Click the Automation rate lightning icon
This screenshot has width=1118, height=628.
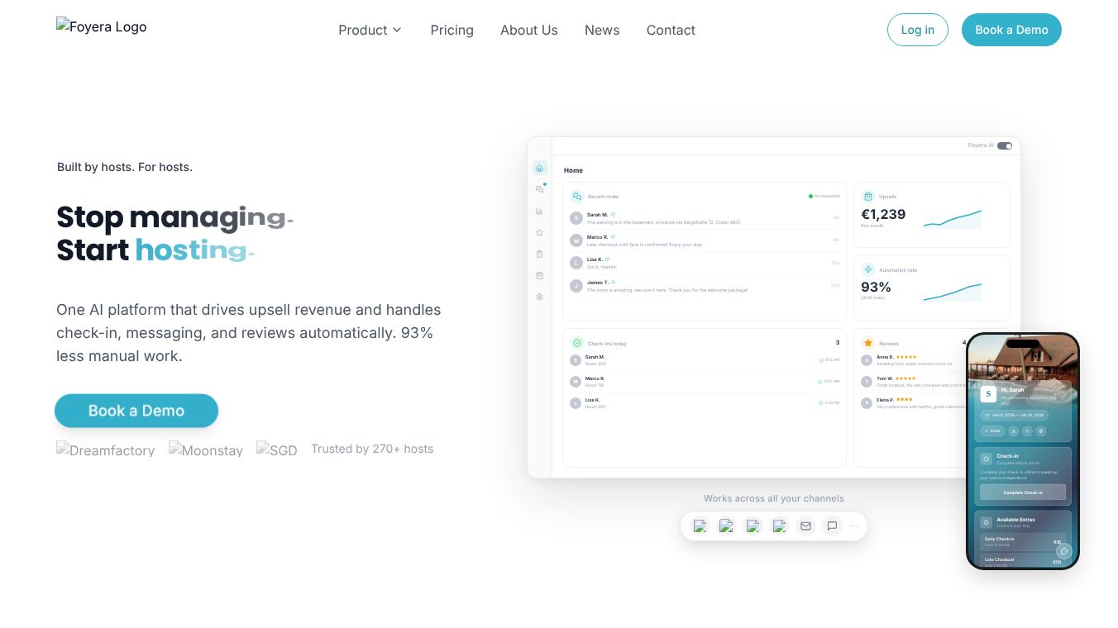click(868, 269)
